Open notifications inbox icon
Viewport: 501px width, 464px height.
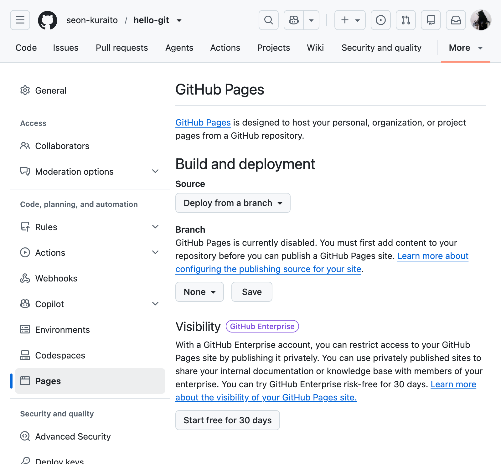tap(456, 20)
